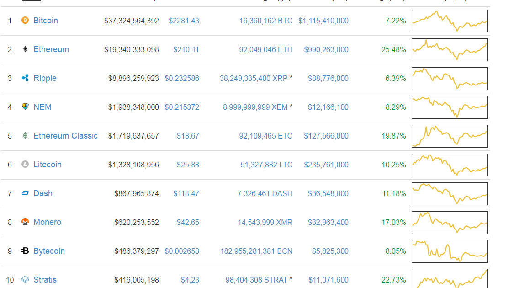The width and height of the screenshot is (509, 288).
Task: Click NEM price $0.215372
Action: [x=182, y=107]
